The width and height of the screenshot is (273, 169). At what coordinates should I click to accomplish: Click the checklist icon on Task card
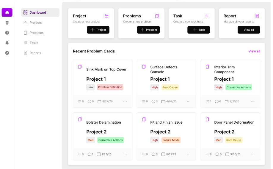[x=207, y=16]
